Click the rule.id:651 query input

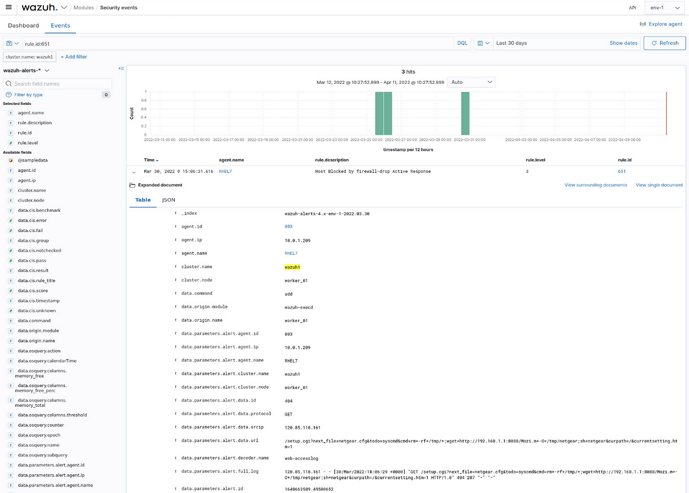coord(238,43)
